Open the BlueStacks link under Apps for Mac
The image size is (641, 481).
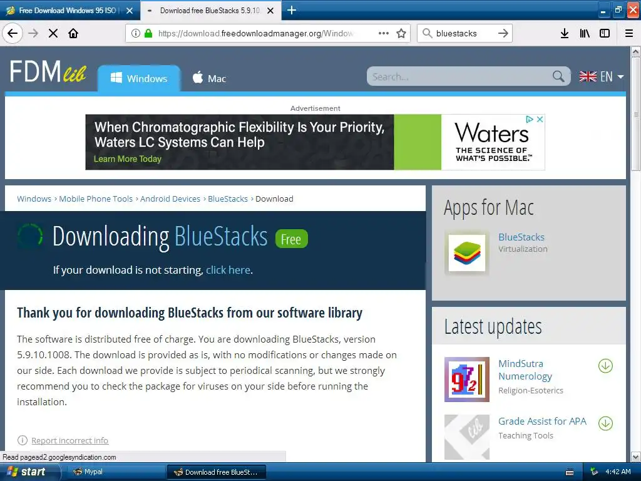521,237
